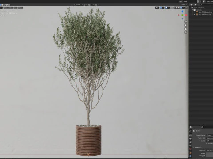The image size is (213, 159).
Task: Click the Render samples field
Action: click(209, 154)
